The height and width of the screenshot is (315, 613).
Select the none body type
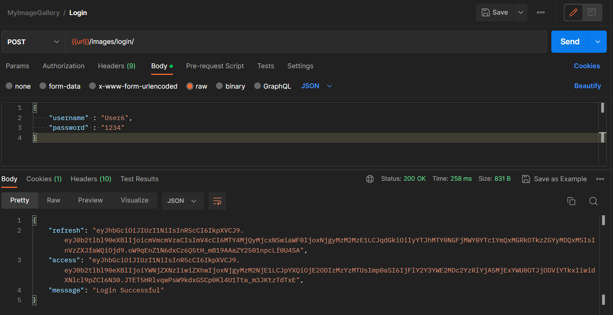tap(18, 86)
